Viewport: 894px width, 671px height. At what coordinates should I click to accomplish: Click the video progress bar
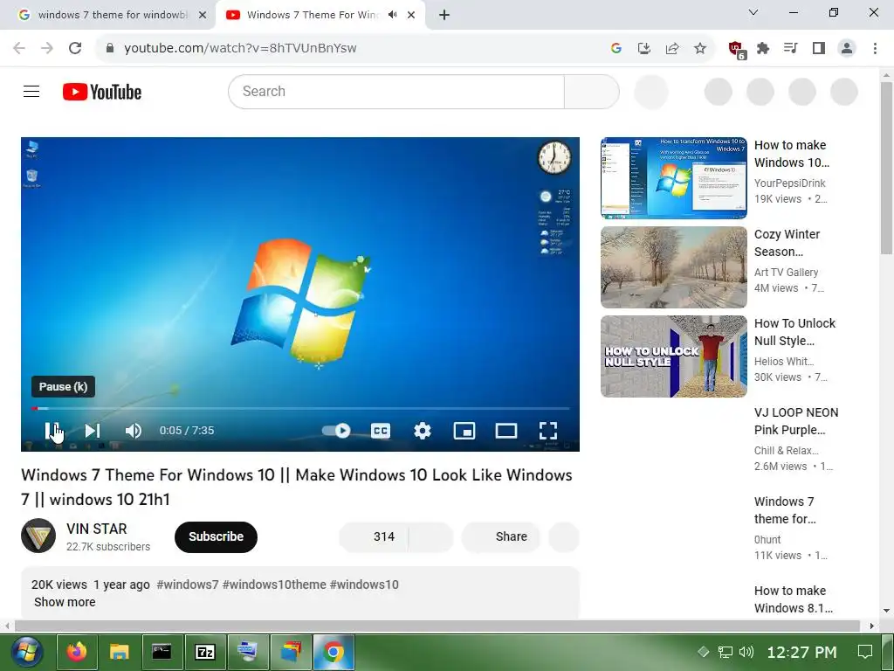(300, 409)
